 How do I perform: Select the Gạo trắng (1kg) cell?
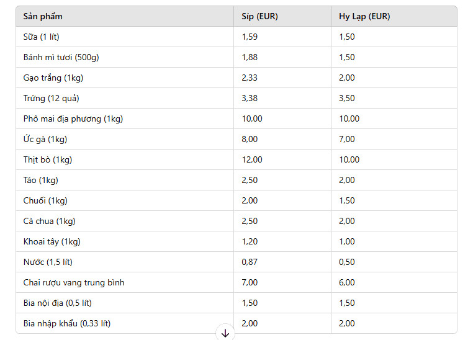53,78
